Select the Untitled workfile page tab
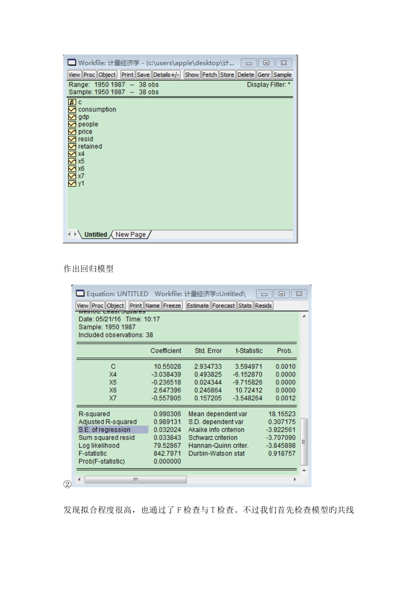418x591 pixels. [95, 234]
